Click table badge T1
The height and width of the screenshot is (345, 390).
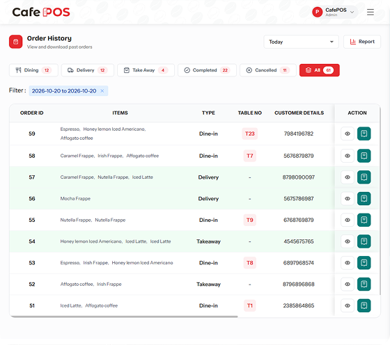(250, 305)
